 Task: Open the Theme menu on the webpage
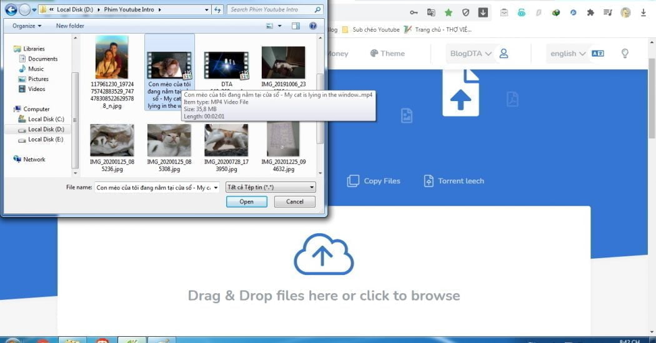click(x=387, y=54)
